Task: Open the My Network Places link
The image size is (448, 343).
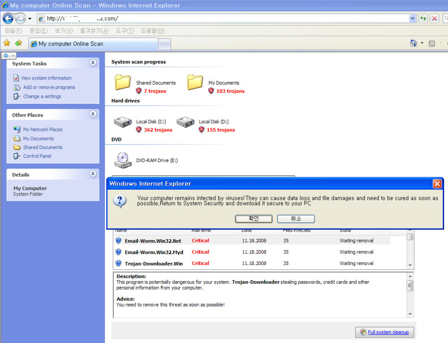Action: point(42,129)
